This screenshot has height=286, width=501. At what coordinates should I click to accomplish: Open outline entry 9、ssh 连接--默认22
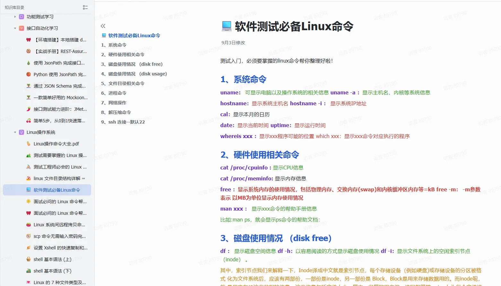tap(123, 122)
